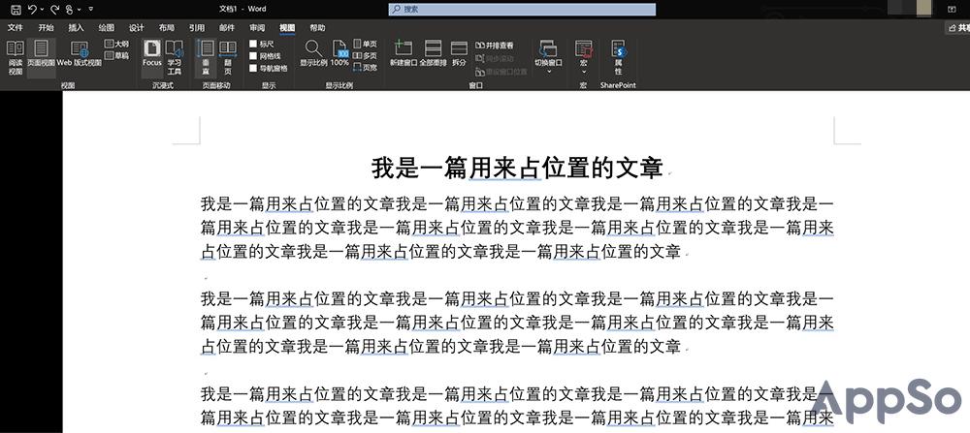Redo the last action

click(53, 10)
